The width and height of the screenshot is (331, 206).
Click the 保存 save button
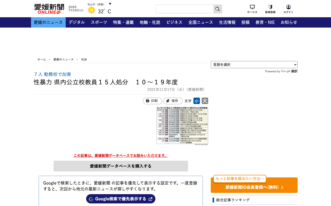click(x=173, y=101)
